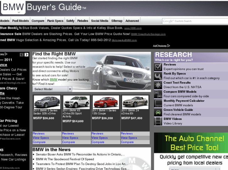Viewport: 228px width, 170px height.
Task: Open the Compare menu item
Action: click(38, 21)
